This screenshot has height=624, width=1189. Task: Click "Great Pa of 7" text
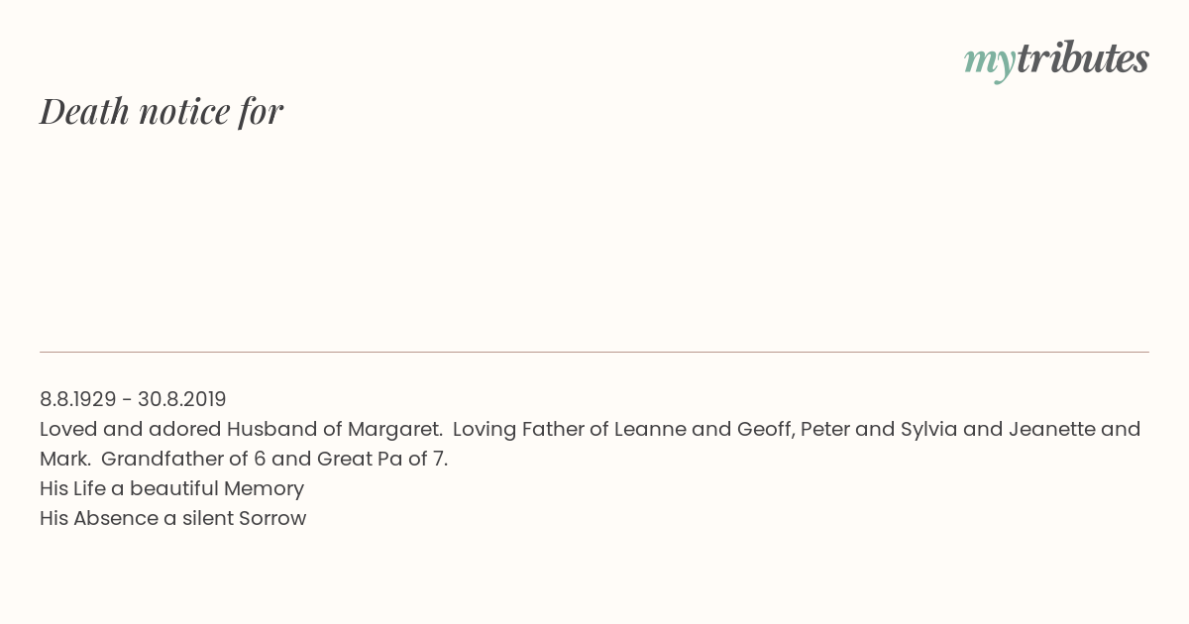tap(380, 459)
